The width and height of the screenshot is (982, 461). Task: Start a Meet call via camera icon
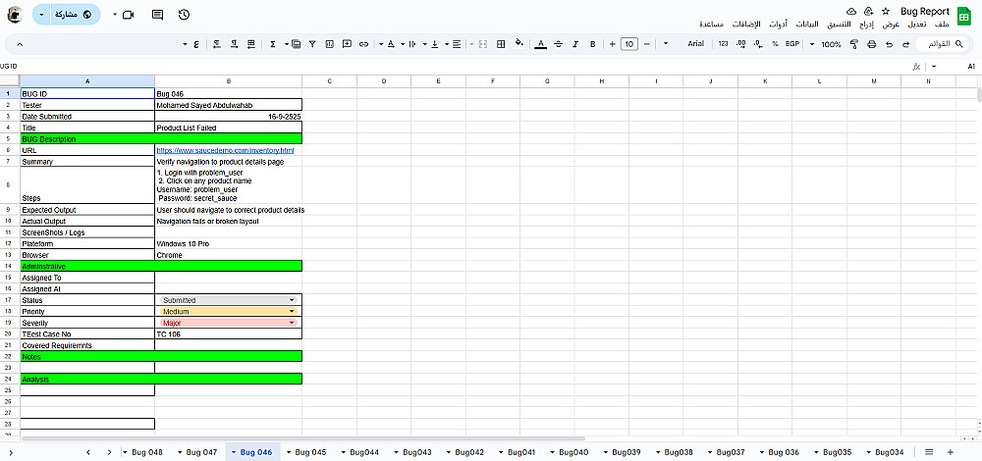129,15
